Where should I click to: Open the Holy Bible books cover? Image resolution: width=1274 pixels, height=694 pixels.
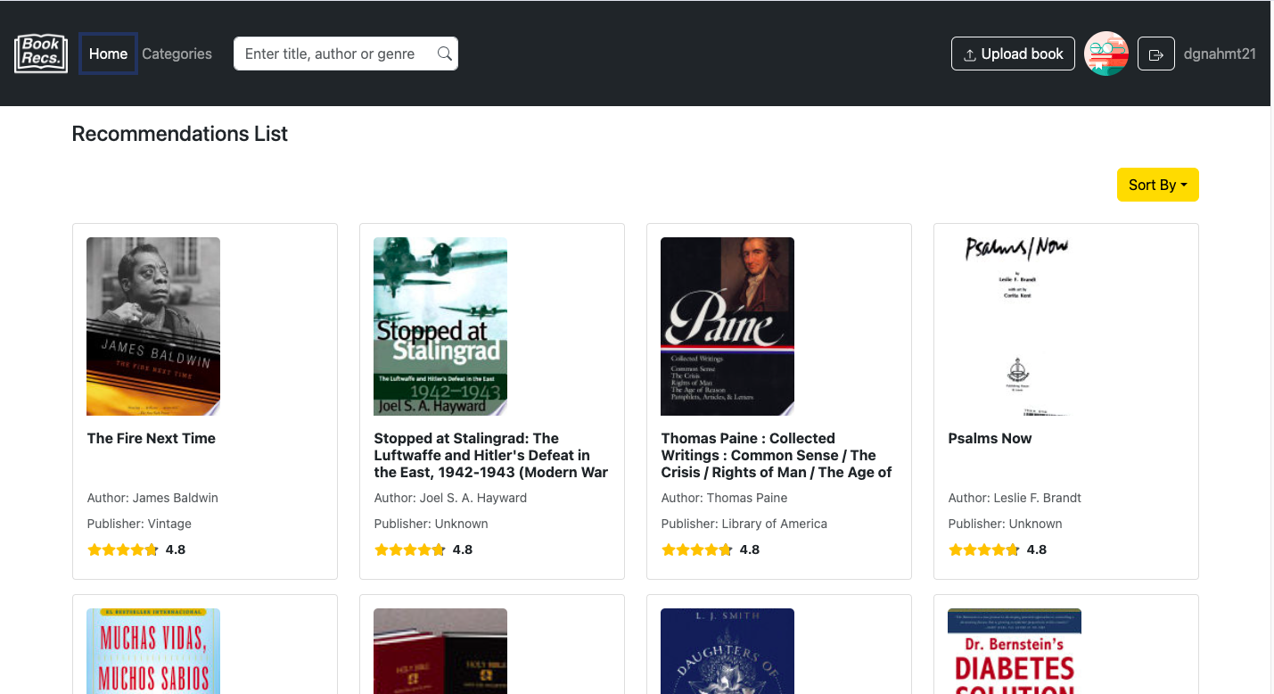[440, 651]
